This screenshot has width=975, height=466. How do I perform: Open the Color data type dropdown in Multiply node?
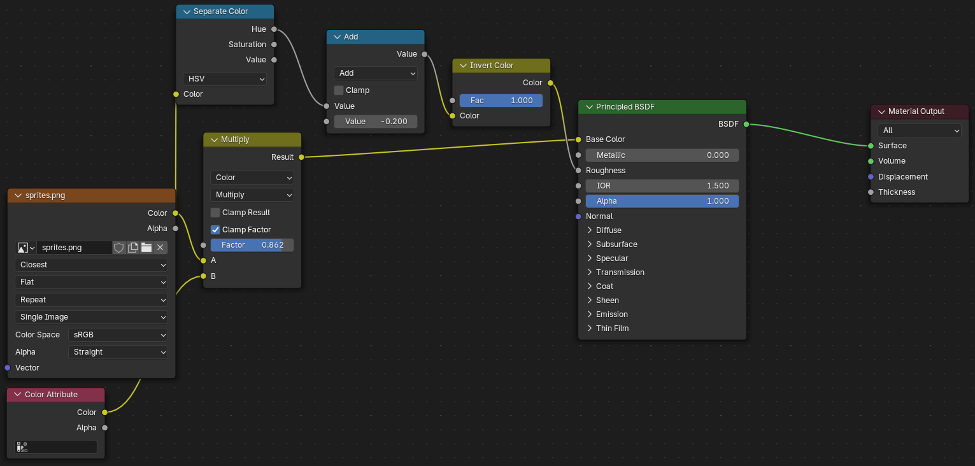tap(252, 178)
